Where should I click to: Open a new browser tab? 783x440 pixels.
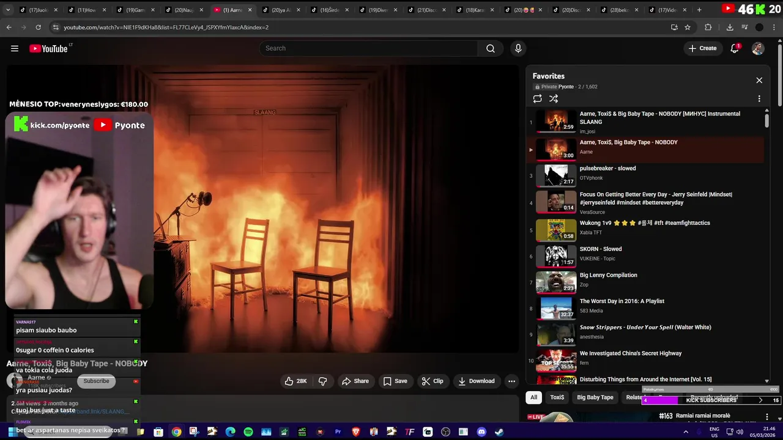tap(699, 10)
